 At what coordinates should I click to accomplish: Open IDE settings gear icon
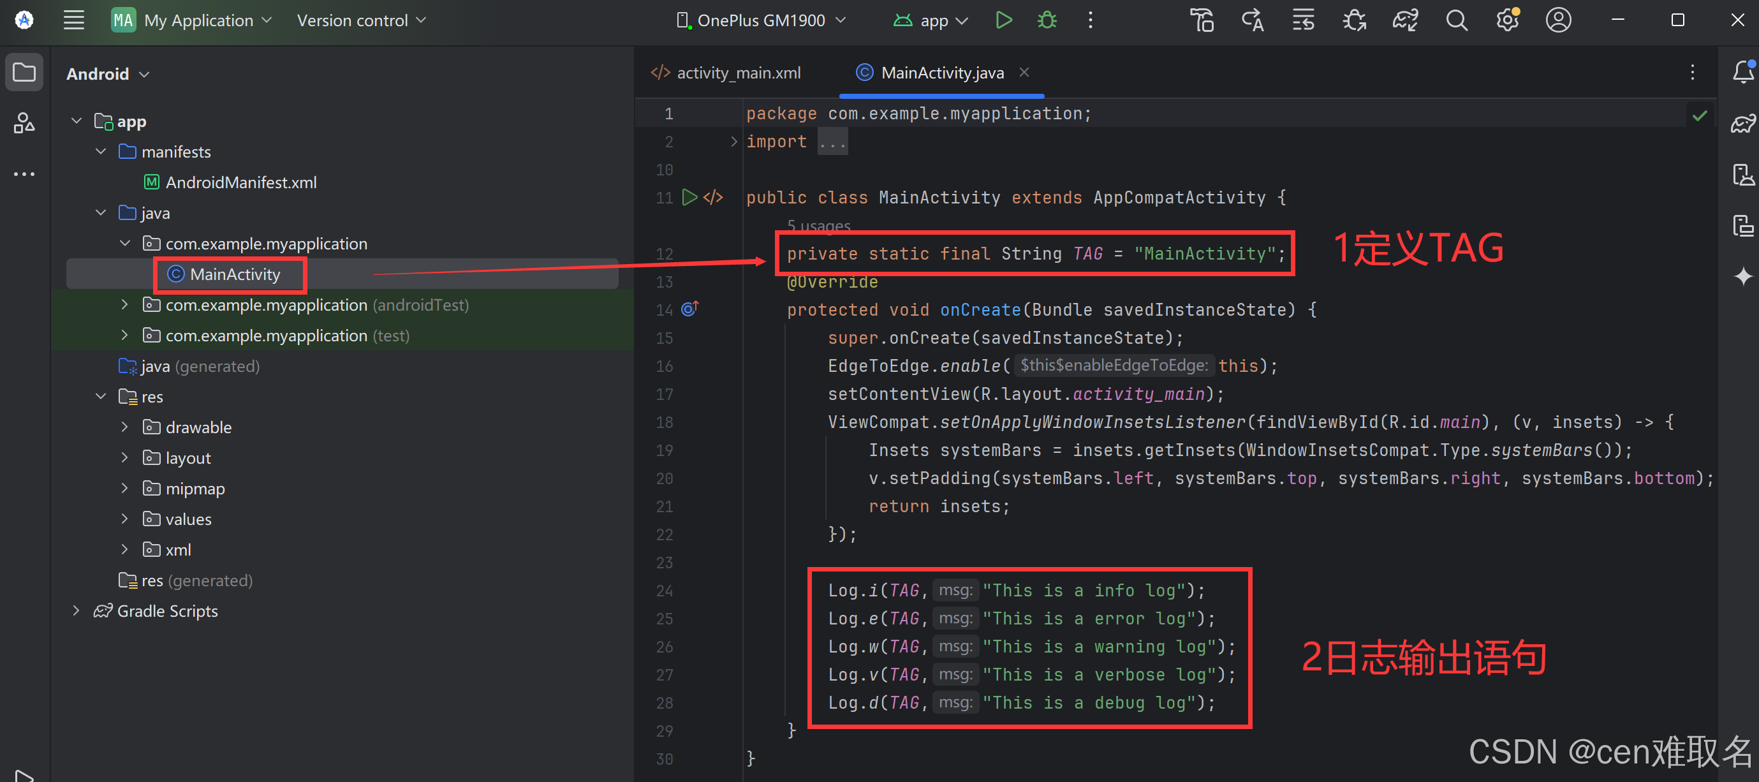tap(1507, 20)
